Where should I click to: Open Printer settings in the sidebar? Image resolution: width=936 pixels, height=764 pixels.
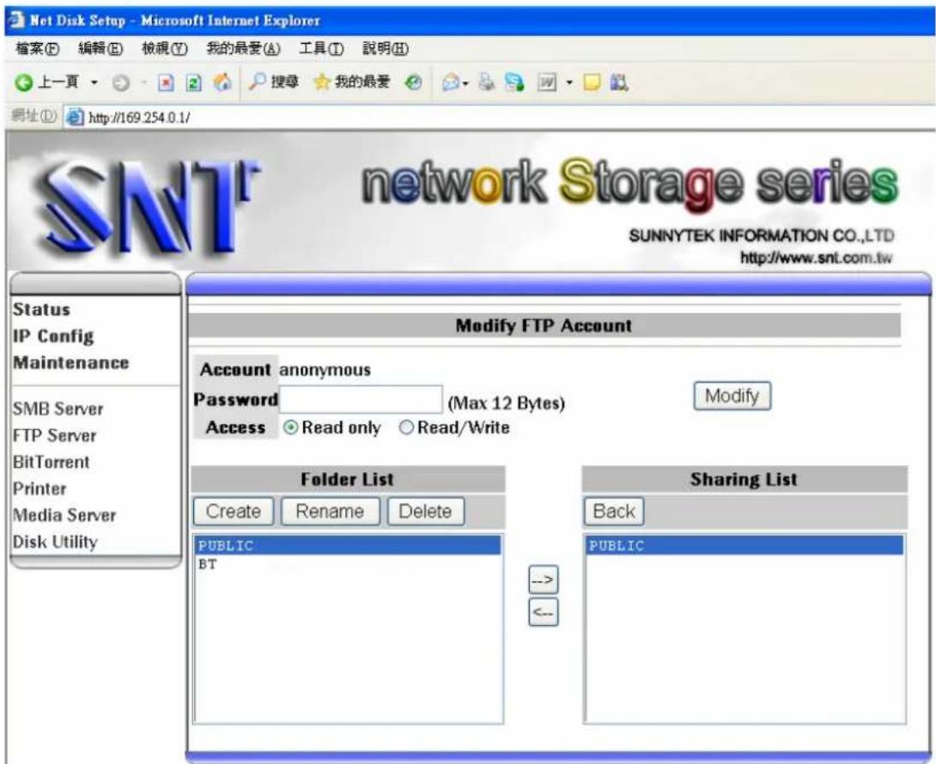point(40,488)
